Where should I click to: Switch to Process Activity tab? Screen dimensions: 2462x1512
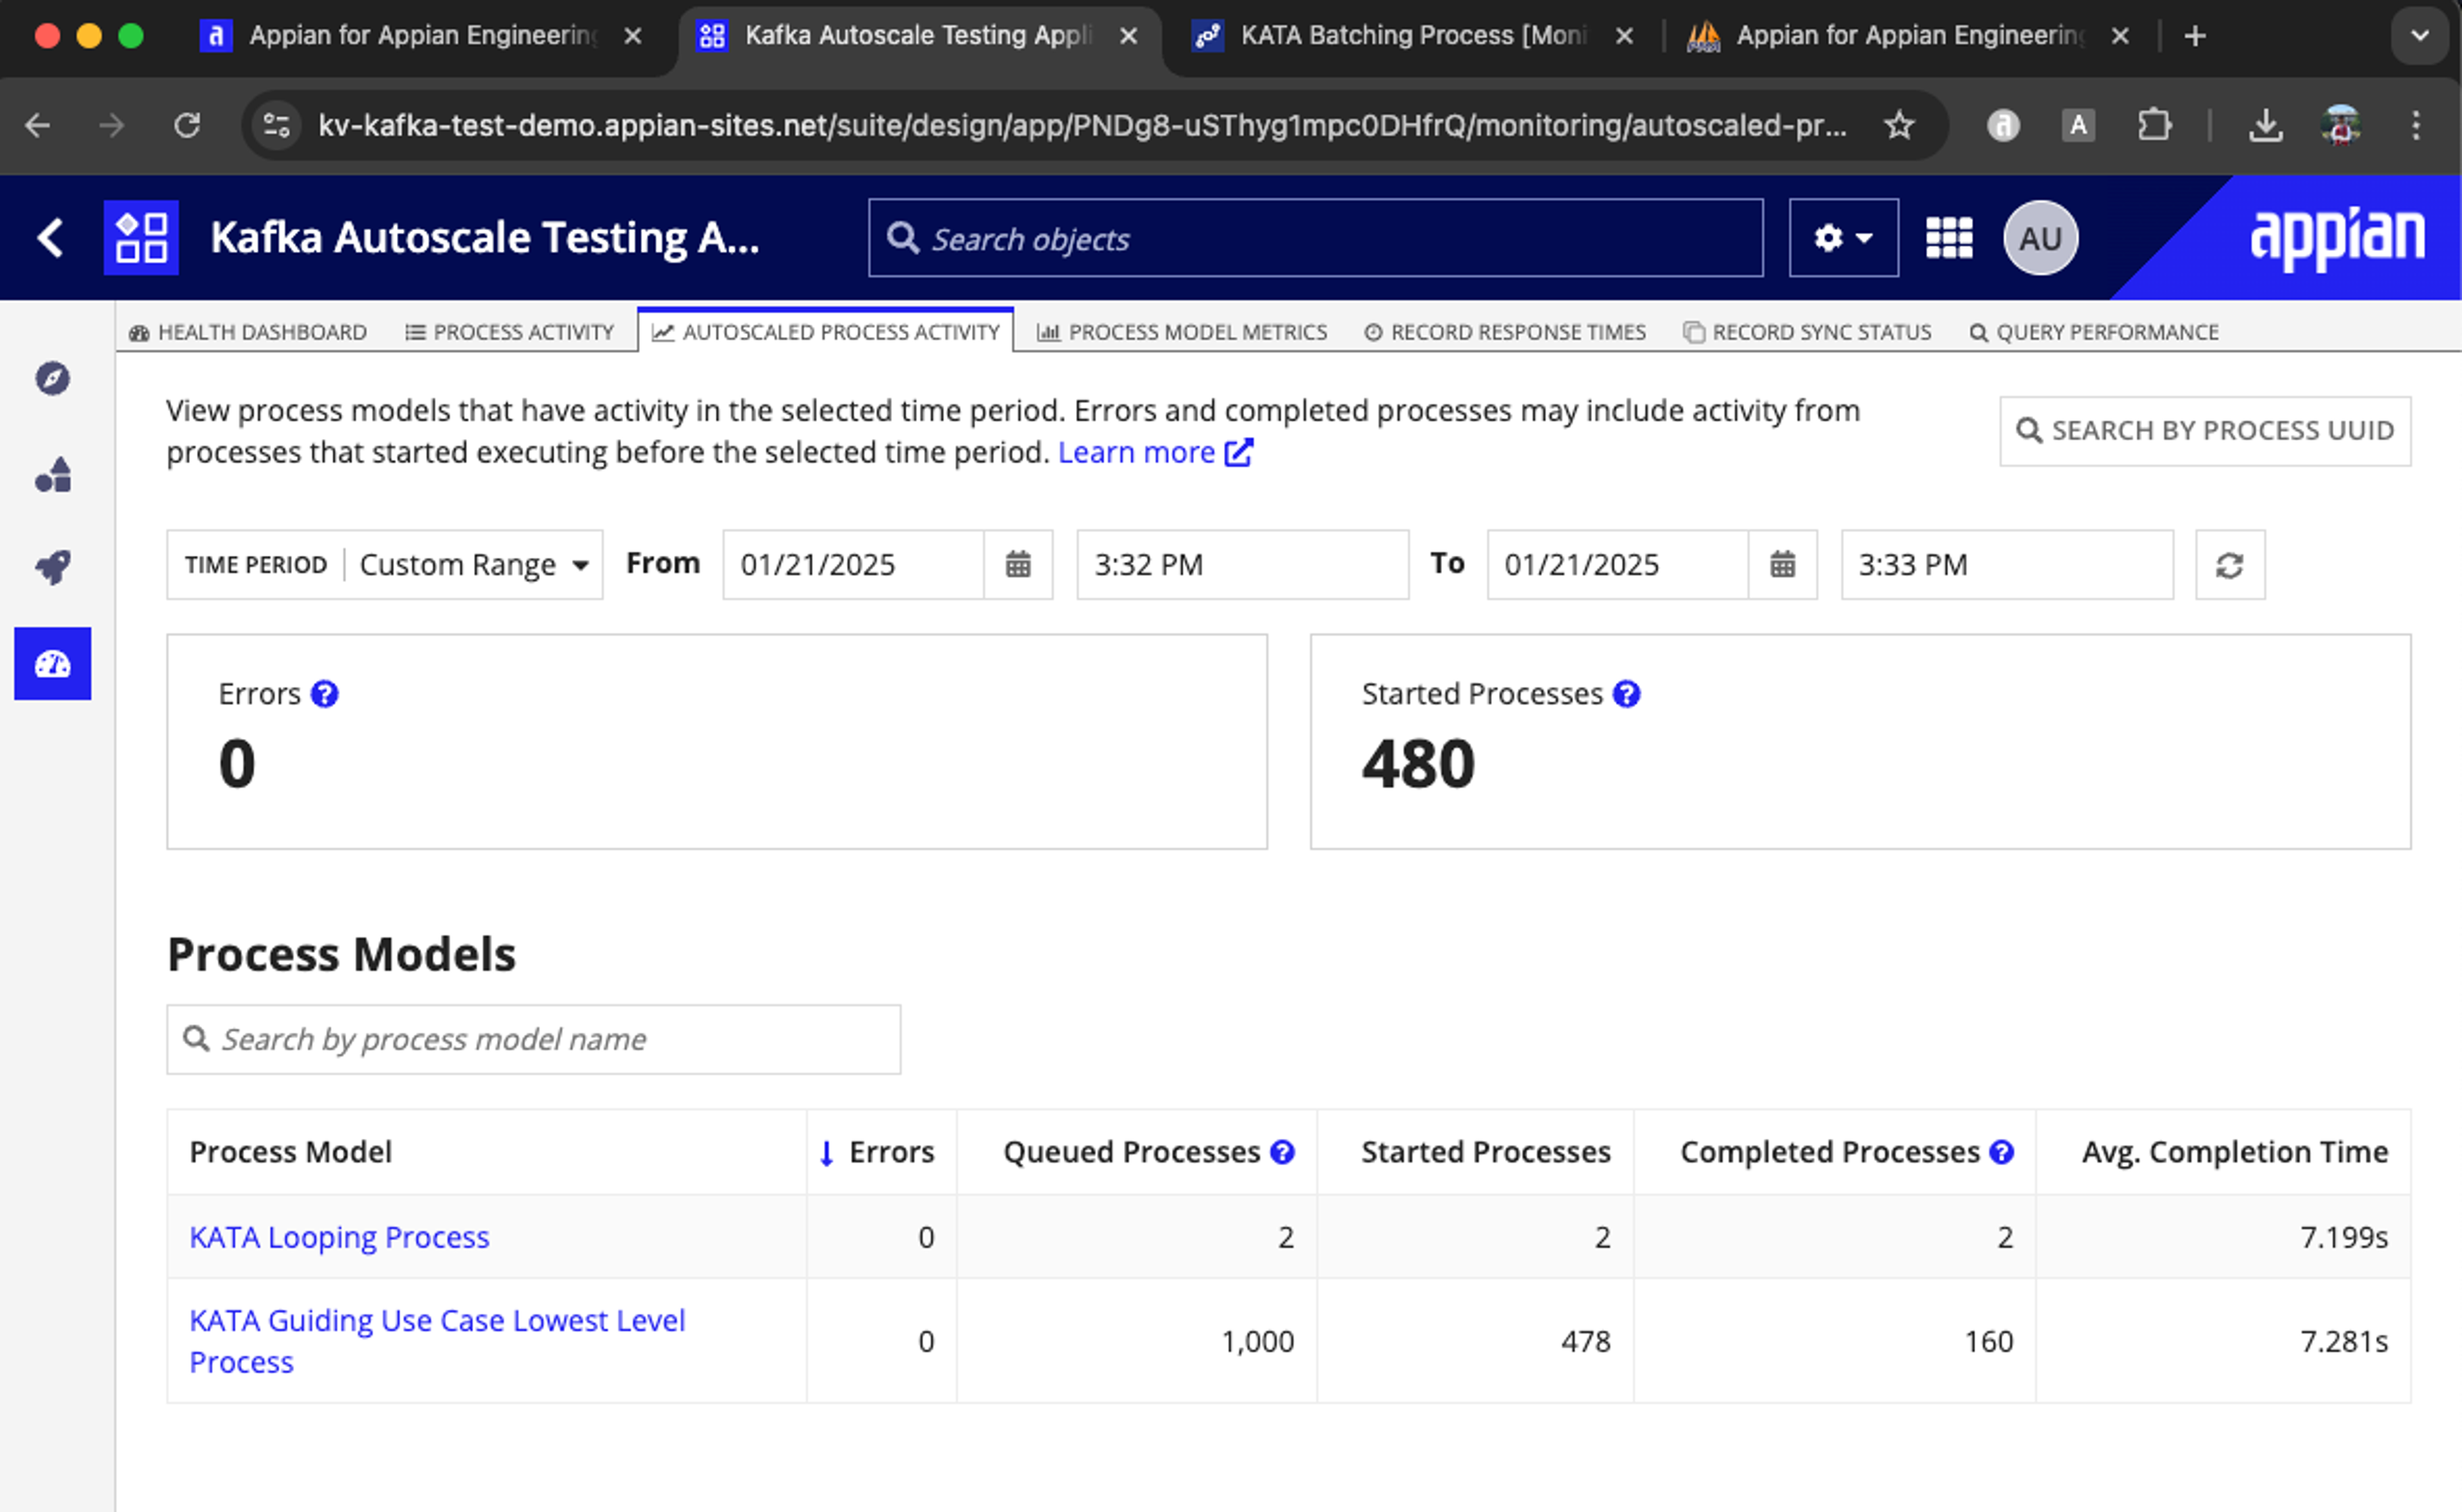pyautogui.click(x=509, y=332)
